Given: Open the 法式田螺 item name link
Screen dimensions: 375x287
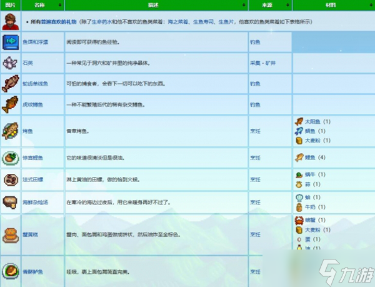Looking at the screenshot, I should tap(32, 179).
